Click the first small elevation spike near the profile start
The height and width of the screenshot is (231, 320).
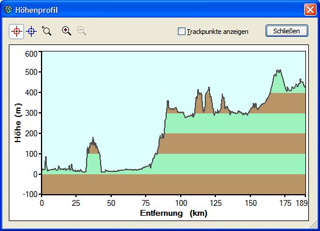(46, 163)
